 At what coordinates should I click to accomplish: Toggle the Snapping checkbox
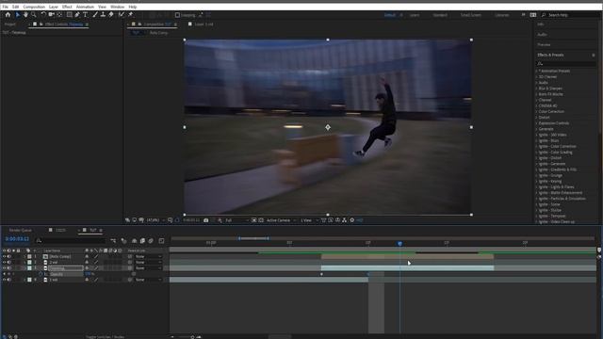(x=177, y=15)
